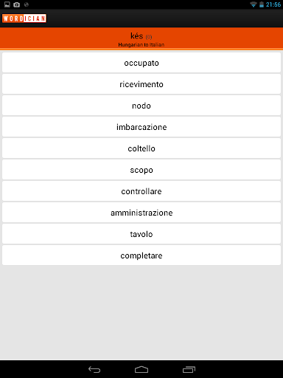
Task: Choose the answer "ricevimento"
Action: coord(141,84)
